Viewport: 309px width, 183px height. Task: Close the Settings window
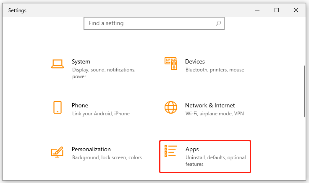click(x=296, y=10)
